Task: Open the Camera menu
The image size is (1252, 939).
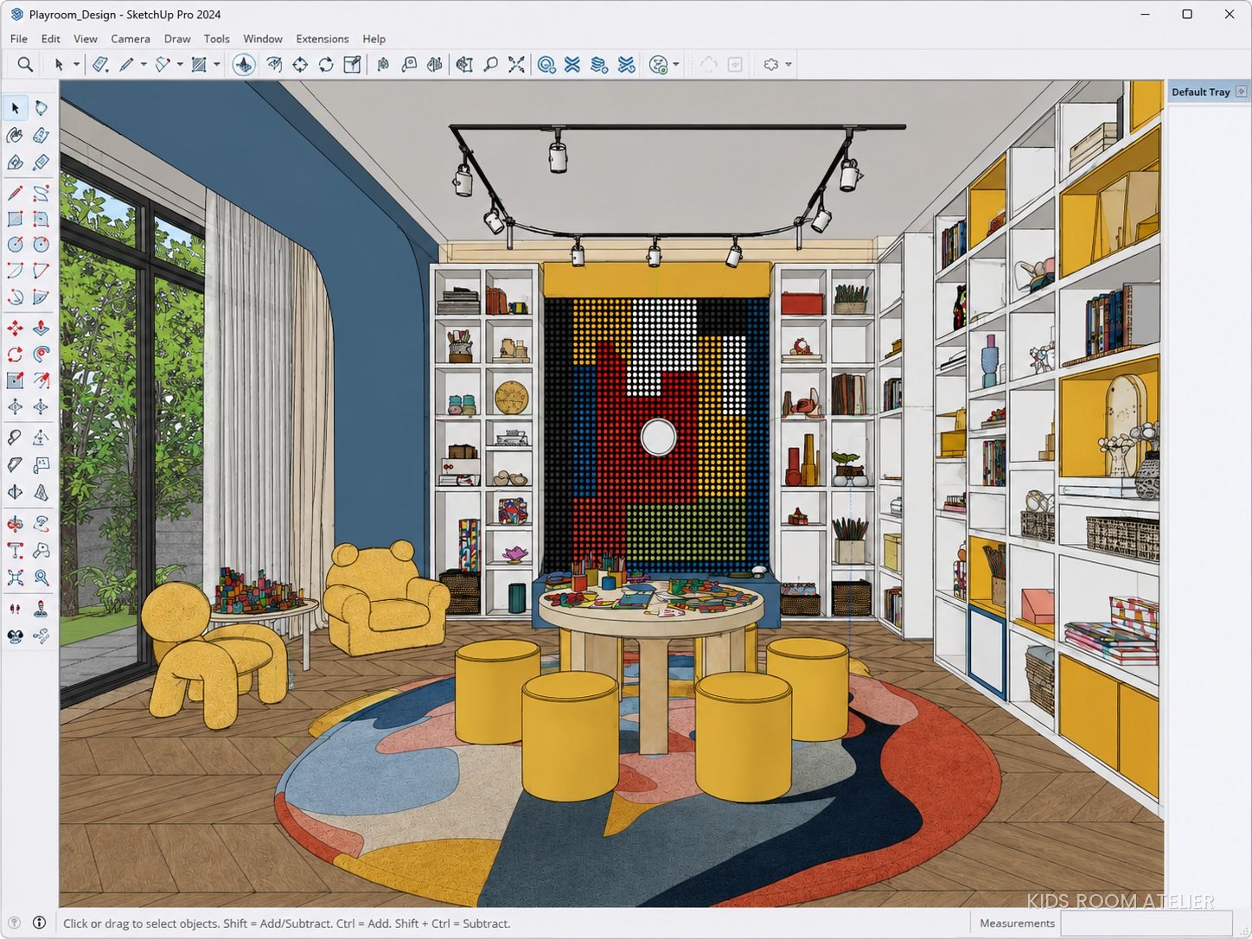Action: [131, 39]
